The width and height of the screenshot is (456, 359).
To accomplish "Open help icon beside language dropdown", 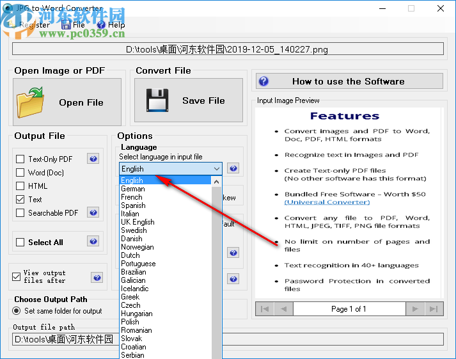I will tap(233, 168).
